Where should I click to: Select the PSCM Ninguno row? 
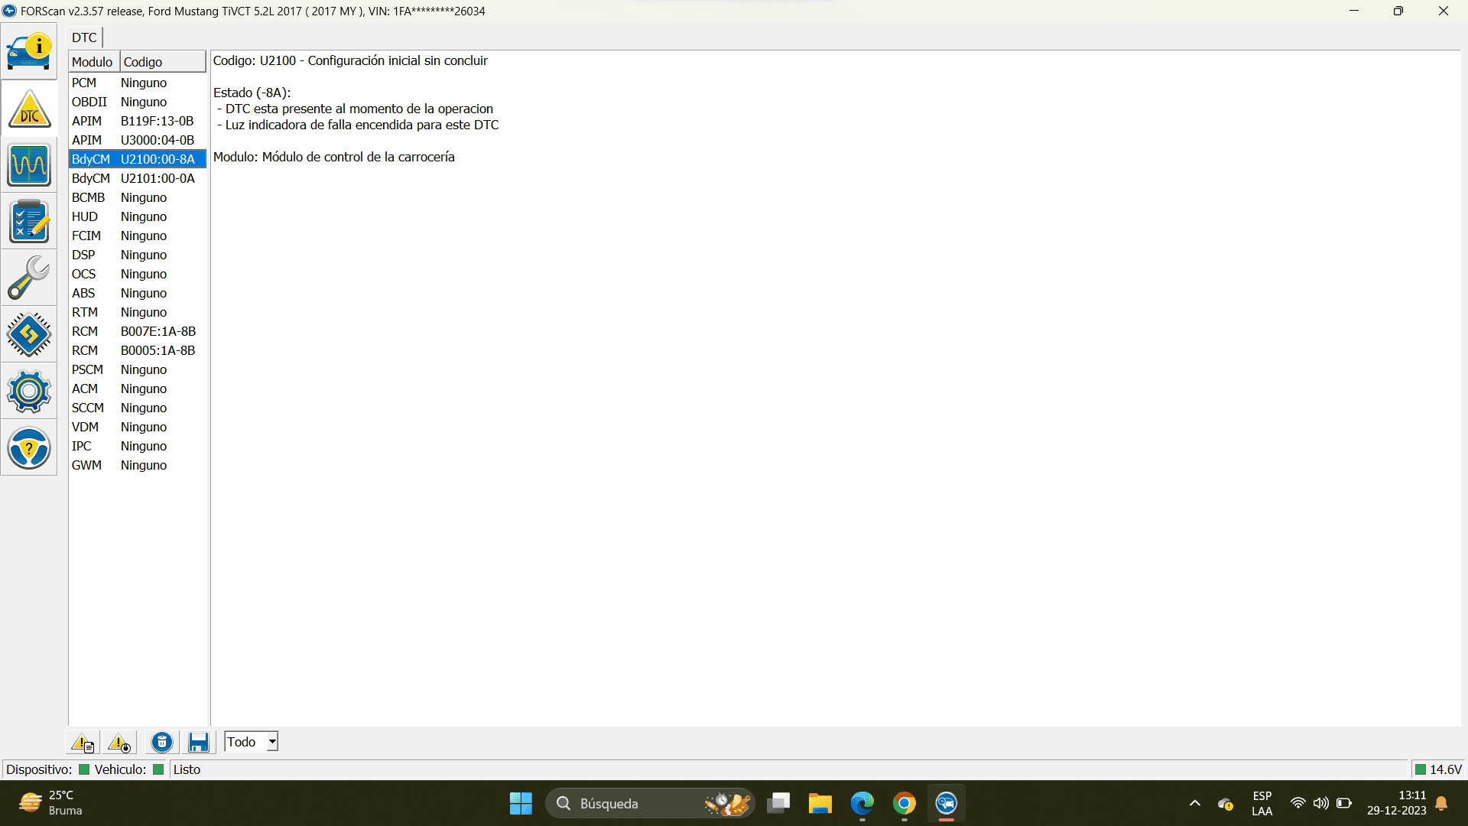tap(138, 369)
